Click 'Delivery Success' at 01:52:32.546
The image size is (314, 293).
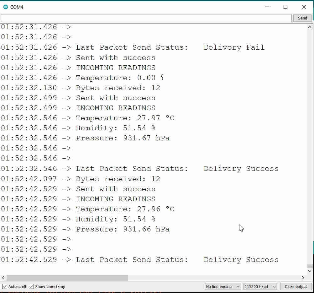tap(241, 169)
